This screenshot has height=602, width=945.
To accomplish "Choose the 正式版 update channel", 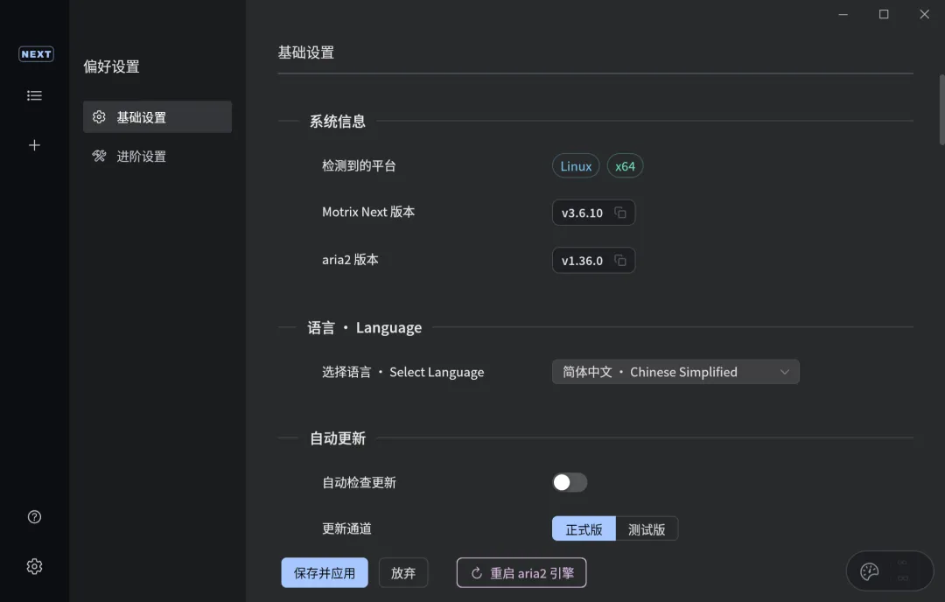I will [584, 529].
